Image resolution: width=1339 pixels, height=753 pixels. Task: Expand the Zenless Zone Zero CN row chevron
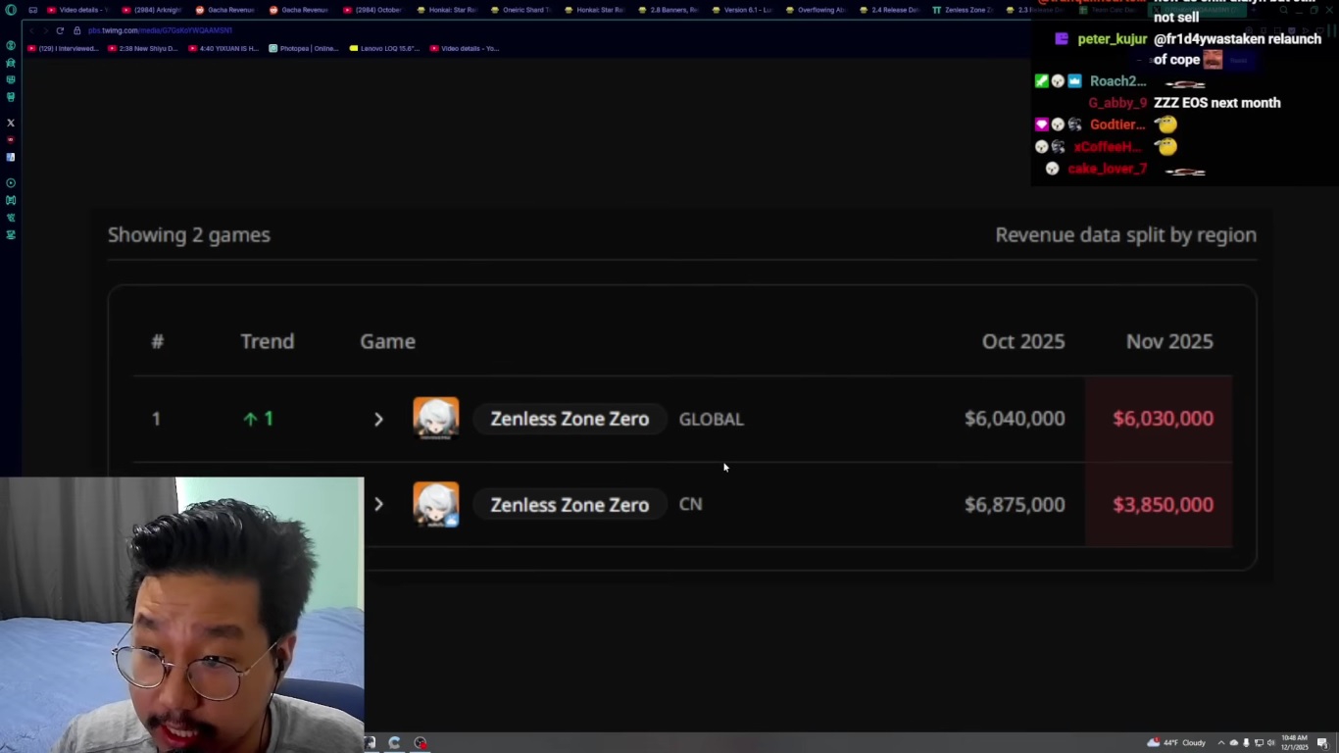(378, 505)
